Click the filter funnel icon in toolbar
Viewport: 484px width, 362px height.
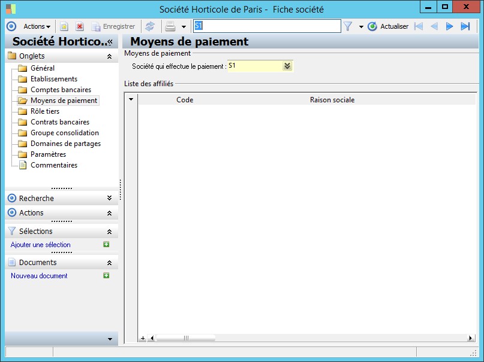tap(348, 26)
